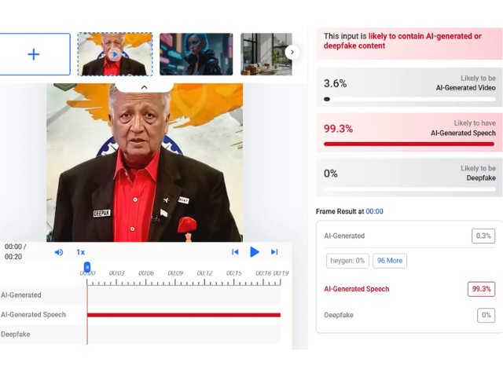
Task: Click the plus icon to add new media
Action: click(x=34, y=54)
